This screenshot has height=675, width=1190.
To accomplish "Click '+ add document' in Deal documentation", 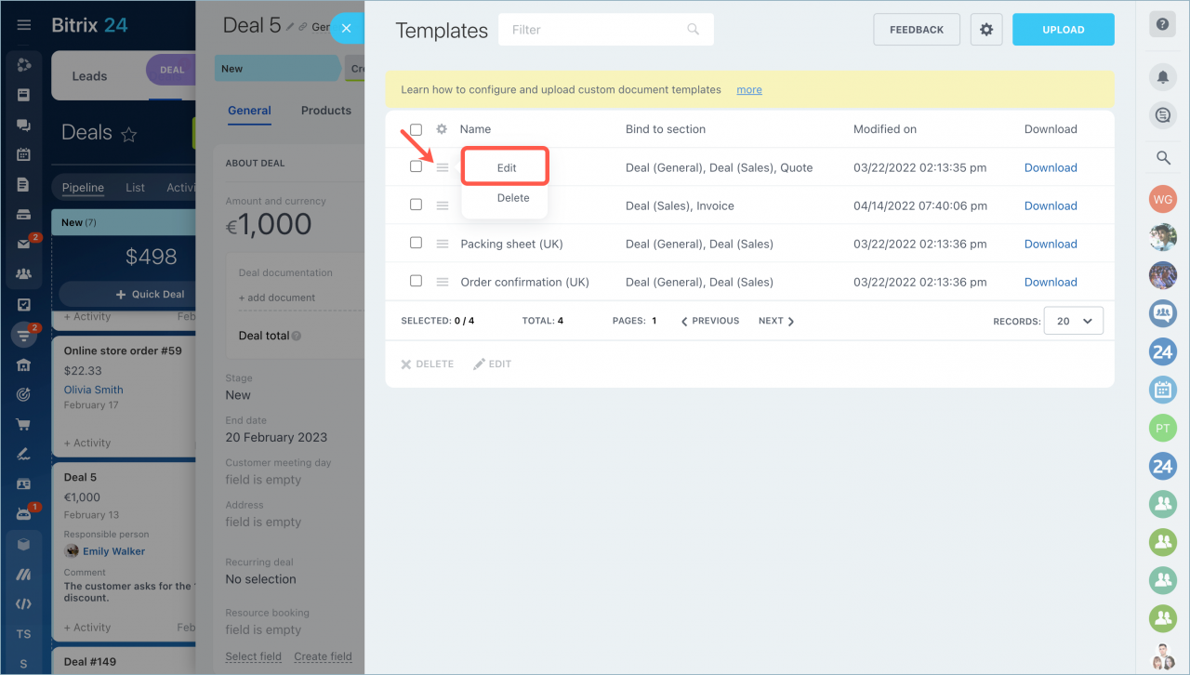I will coord(277,298).
